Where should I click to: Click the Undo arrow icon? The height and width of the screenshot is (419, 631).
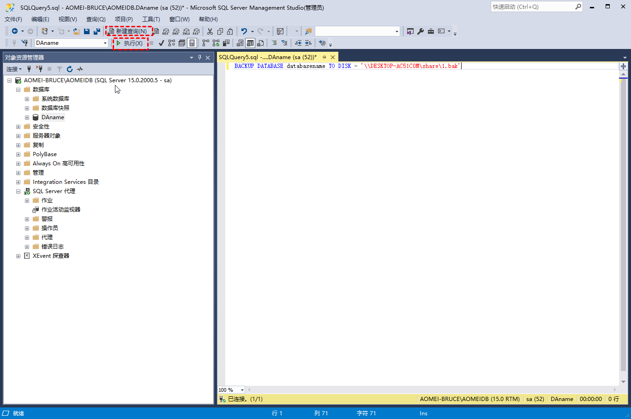pos(244,31)
